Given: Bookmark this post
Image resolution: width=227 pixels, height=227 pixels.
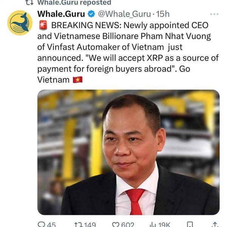Looking at the screenshot, I should (x=190, y=224).
